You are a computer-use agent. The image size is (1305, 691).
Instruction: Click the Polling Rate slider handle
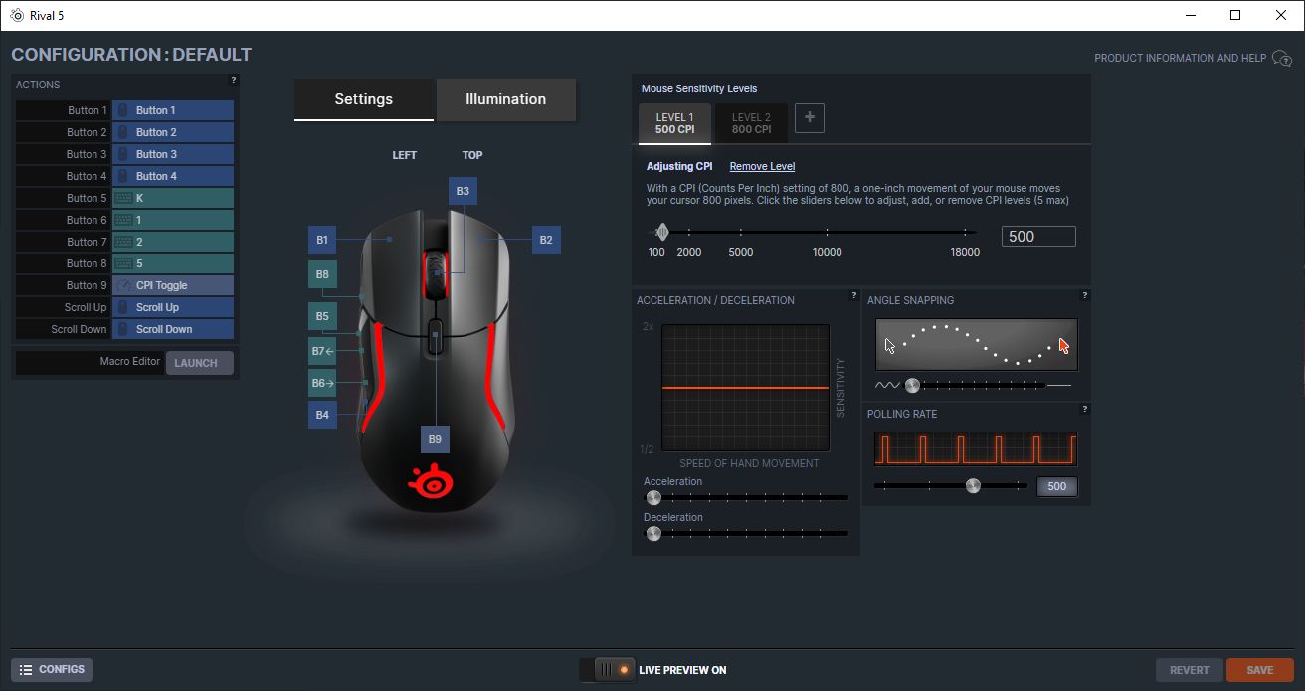point(973,485)
